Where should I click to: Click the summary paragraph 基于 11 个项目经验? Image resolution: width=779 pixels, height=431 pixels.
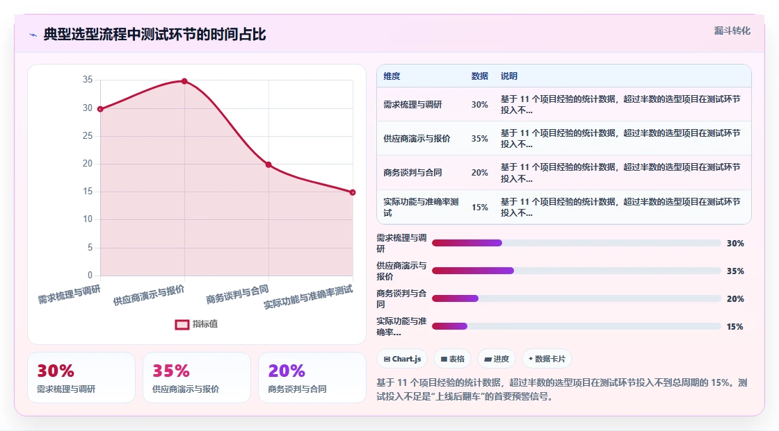click(x=562, y=390)
